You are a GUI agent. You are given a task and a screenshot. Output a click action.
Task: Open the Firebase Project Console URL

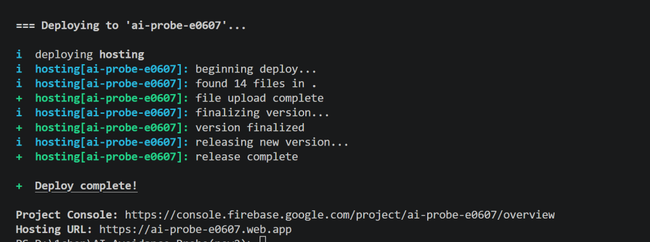340,215
